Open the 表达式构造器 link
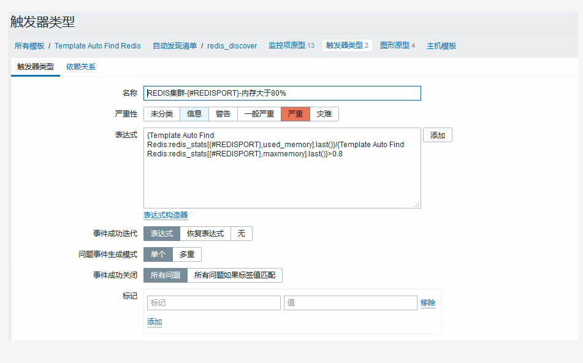Viewport: 583px width, 363px height. pos(166,215)
